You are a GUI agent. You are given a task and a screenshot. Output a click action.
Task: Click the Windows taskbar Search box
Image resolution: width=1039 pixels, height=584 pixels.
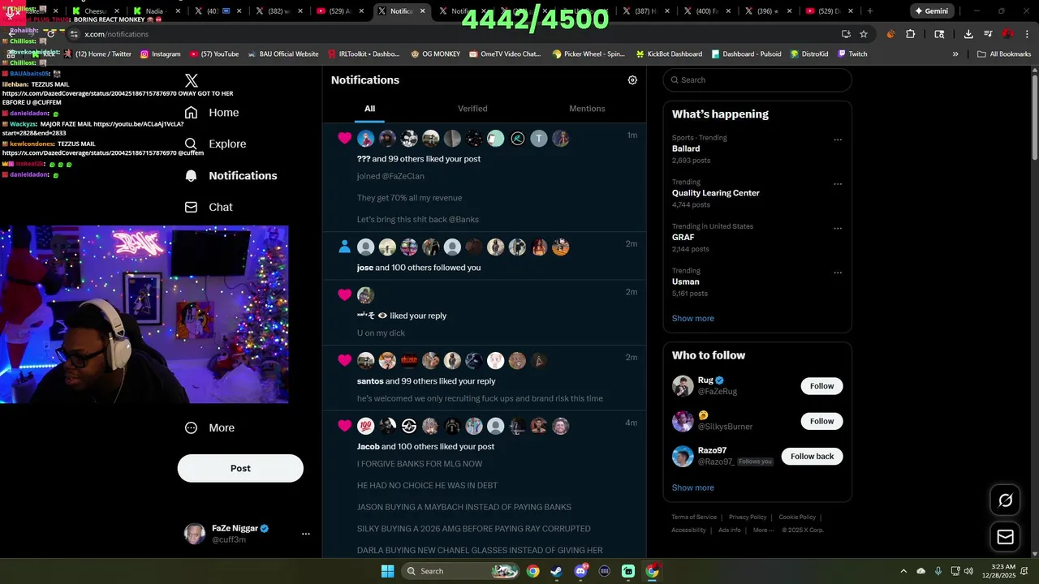[x=460, y=571]
